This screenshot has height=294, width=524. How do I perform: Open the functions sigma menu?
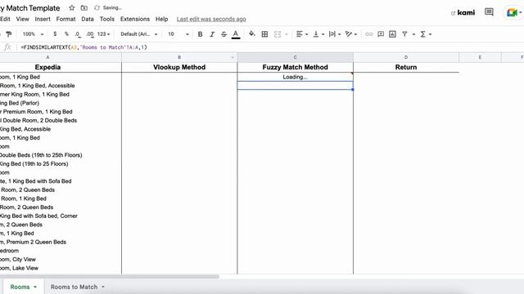coord(426,34)
